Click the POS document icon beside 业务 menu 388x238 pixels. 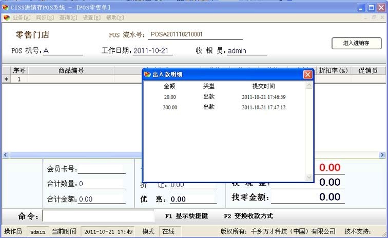coord(6,17)
